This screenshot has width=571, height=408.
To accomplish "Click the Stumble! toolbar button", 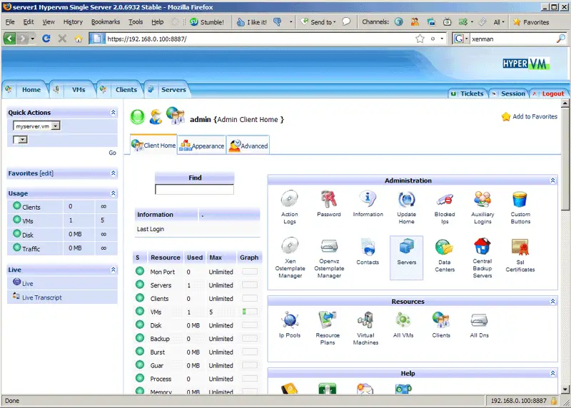I will pos(207,22).
